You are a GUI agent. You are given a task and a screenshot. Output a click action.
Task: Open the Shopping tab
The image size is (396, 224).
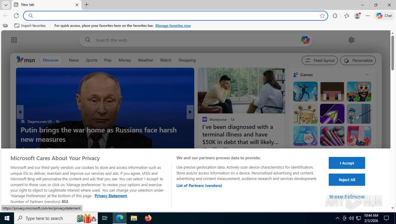point(187,60)
